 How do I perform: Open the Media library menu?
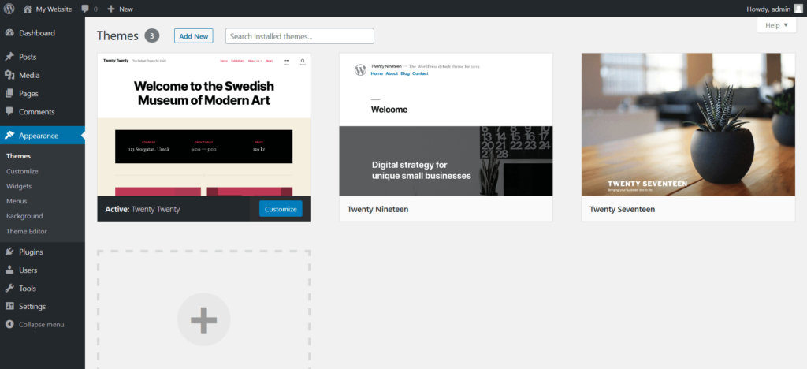pyautogui.click(x=29, y=75)
